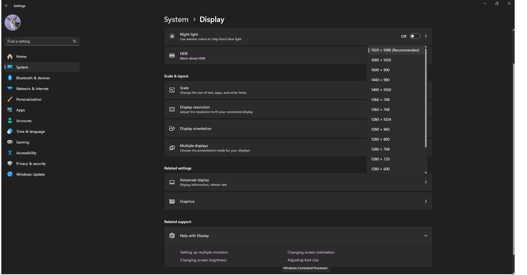This screenshot has width=527, height=275.
Task: Click the Settings page vertical scrollbar
Action: [x=514, y=159]
